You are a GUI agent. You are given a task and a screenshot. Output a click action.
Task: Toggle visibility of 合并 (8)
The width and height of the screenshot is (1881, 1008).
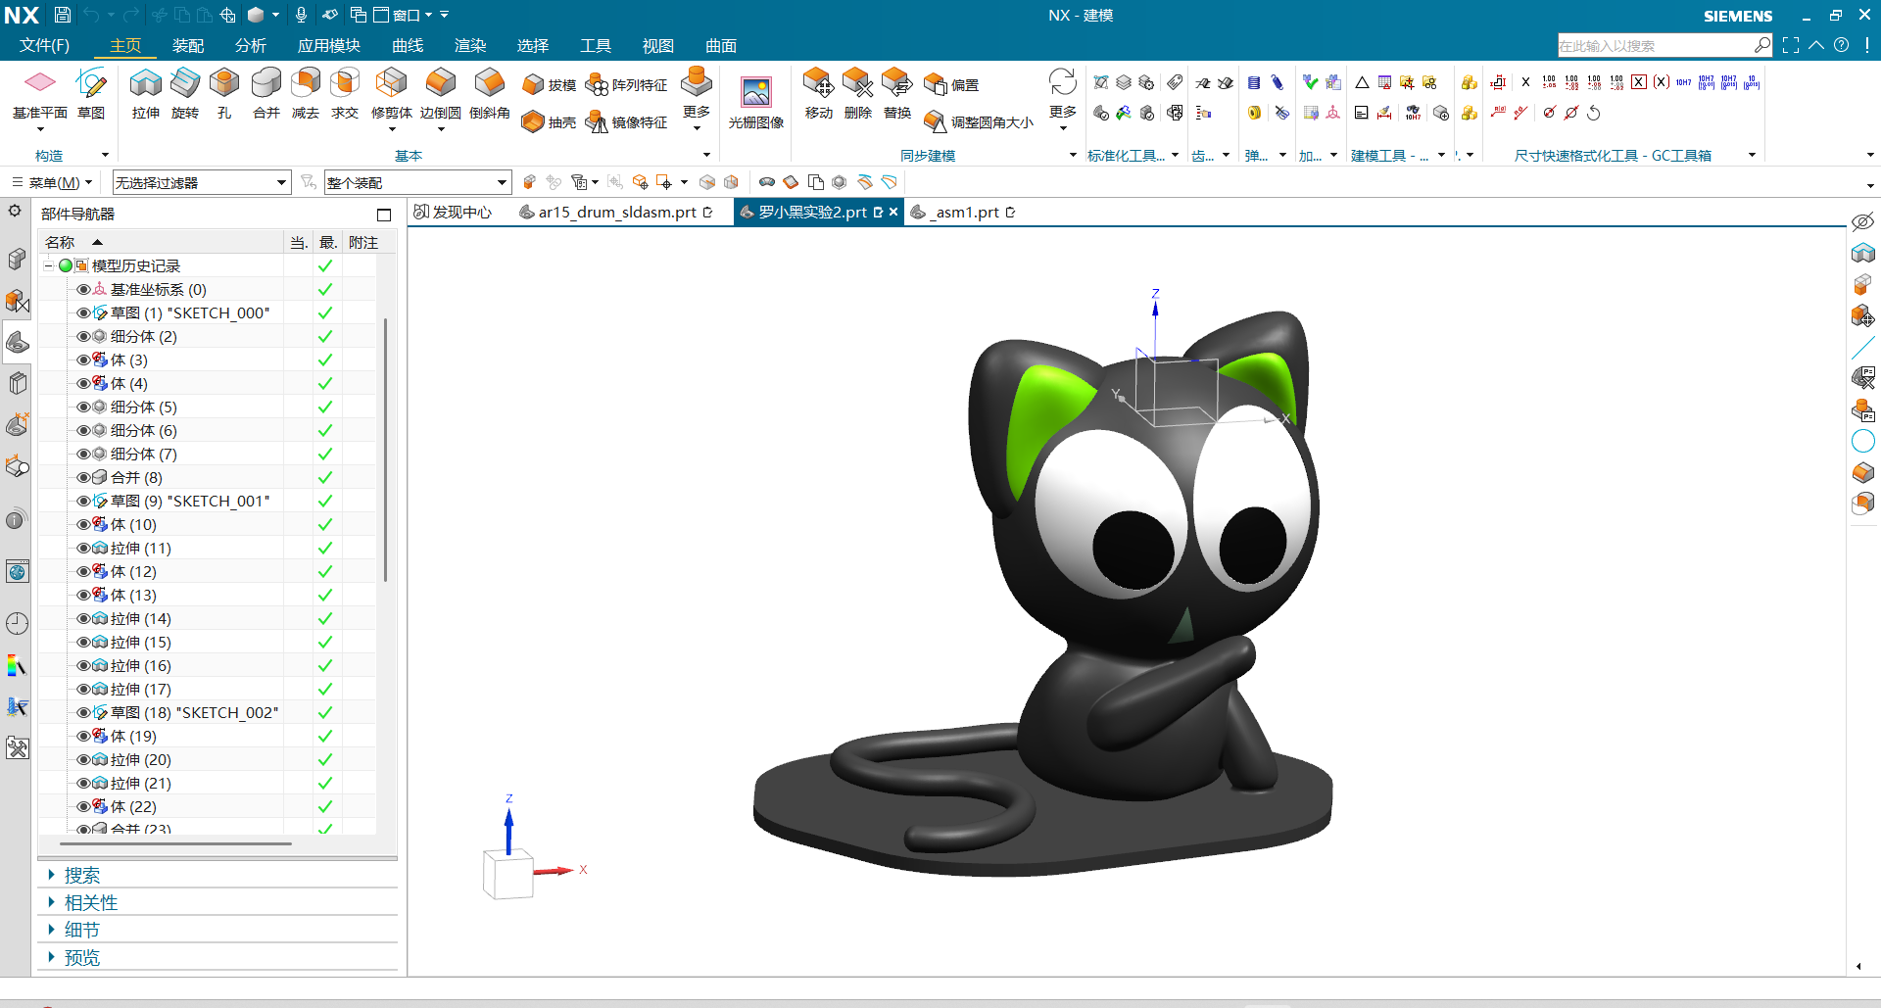(x=83, y=477)
